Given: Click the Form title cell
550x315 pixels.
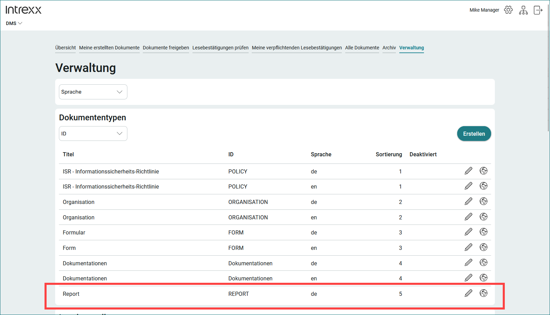Looking at the screenshot, I should click(69, 248).
